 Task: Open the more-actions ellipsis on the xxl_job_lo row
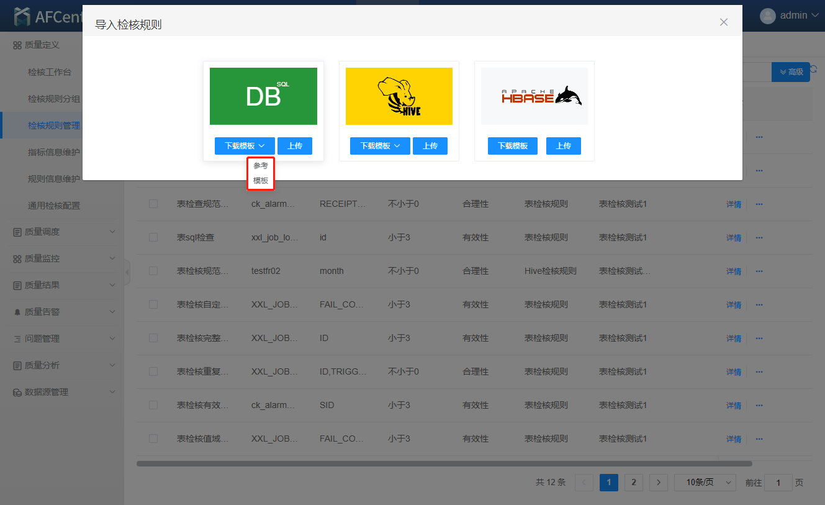coord(759,238)
